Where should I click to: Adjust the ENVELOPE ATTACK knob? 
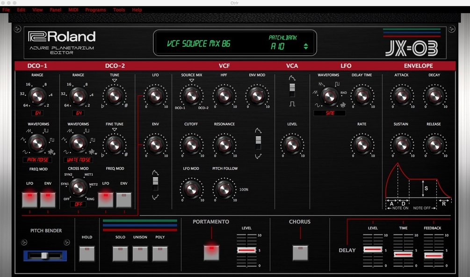pos(401,97)
